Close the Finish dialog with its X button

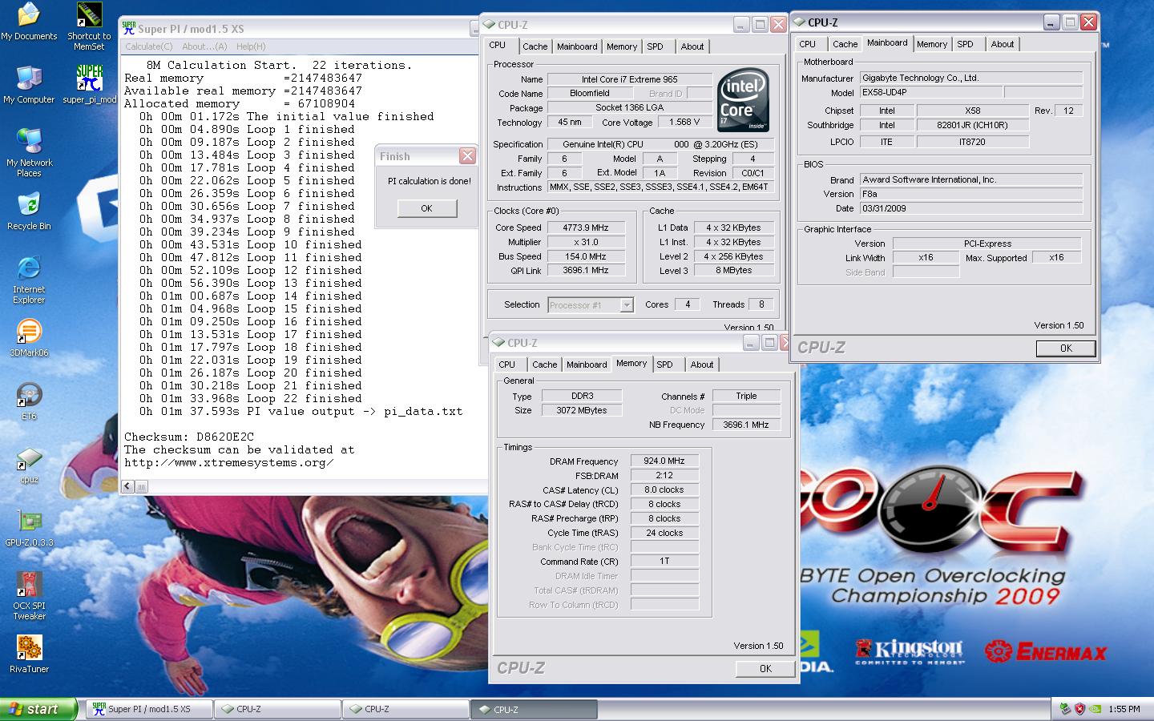coord(467,155)
